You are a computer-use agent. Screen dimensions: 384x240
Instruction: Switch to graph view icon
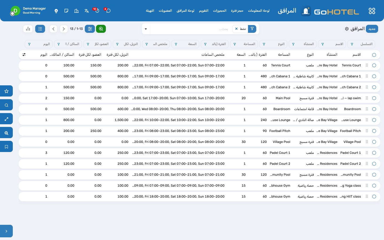[x=28, y=29]
